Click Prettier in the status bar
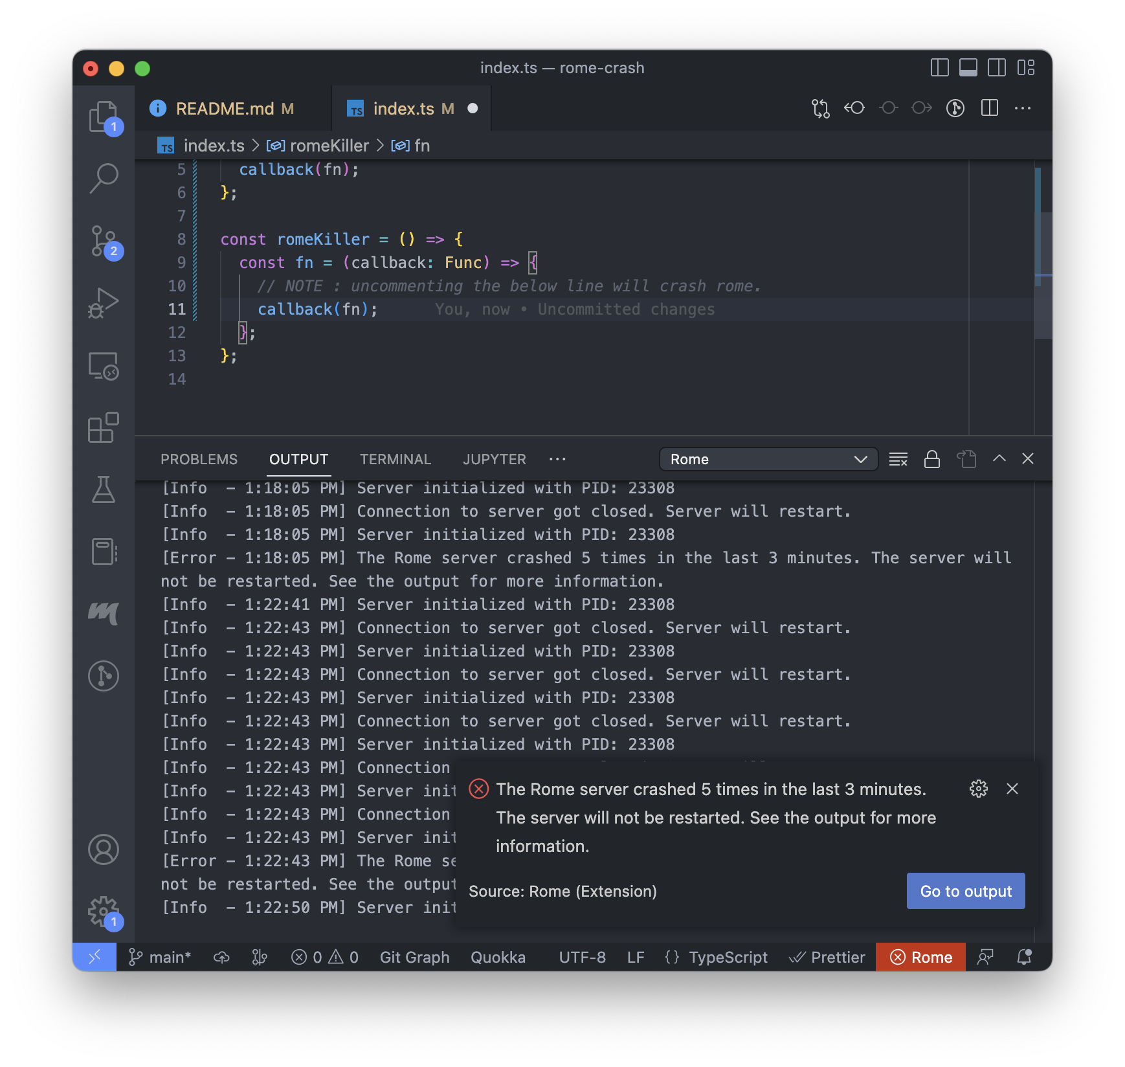The width and height of the screenshot is (1125, 1067). click(x=827, y=957)
